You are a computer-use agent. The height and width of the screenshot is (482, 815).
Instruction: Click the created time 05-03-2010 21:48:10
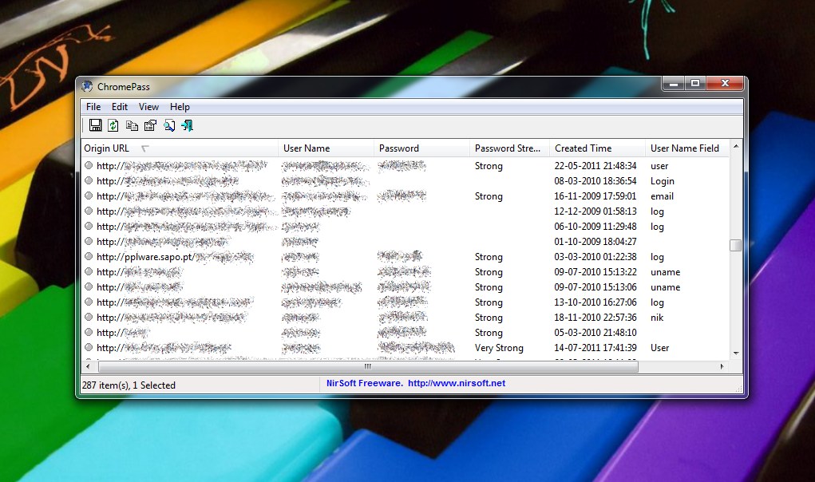pos(595,333)
